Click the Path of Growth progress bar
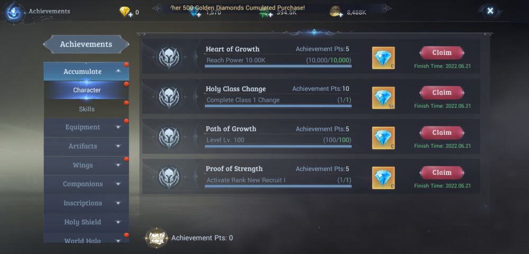 278,146
